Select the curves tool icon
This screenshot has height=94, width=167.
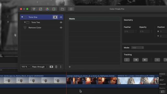[41, 9]
